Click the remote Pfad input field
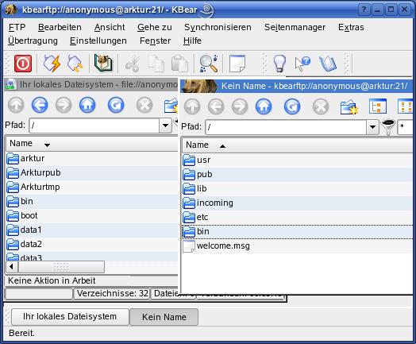The height and width of the screenshot is (344, 416). click(x=286, y=127)
